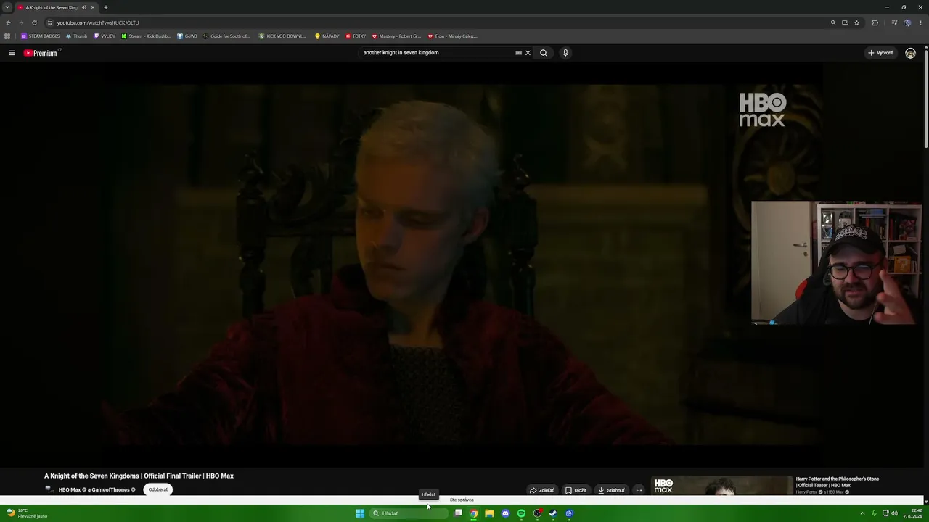Click the Vytvoriť create button
The image size is (929, 522).
[880, 53]
